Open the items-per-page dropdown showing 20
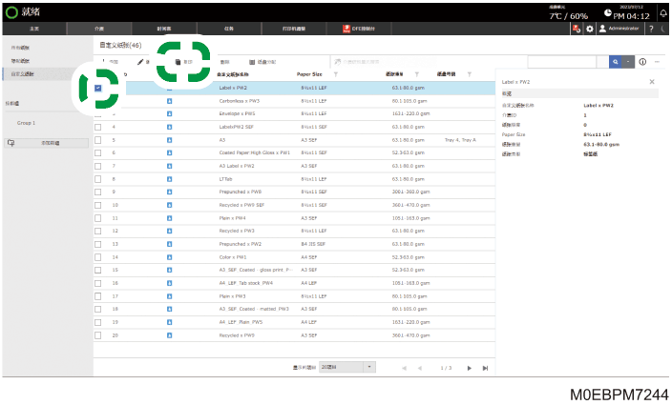The height and width of the screenshot is (405, 672). click(347, 368)
